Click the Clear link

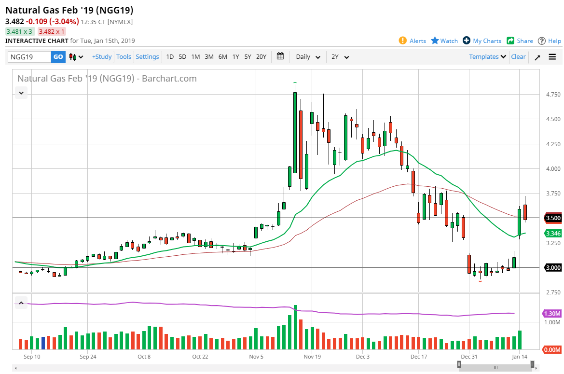point(518,56)
